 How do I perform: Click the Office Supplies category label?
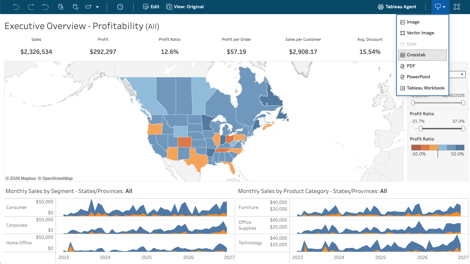[248, 225]
